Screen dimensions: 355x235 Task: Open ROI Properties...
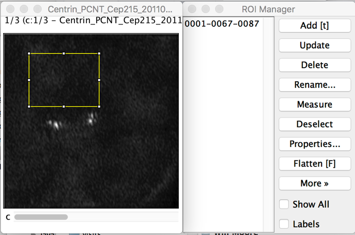pos(315,144)
